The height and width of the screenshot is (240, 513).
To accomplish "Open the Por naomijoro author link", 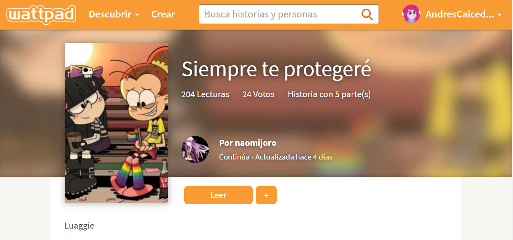I will pyautogui.click(x=248, y=143).
